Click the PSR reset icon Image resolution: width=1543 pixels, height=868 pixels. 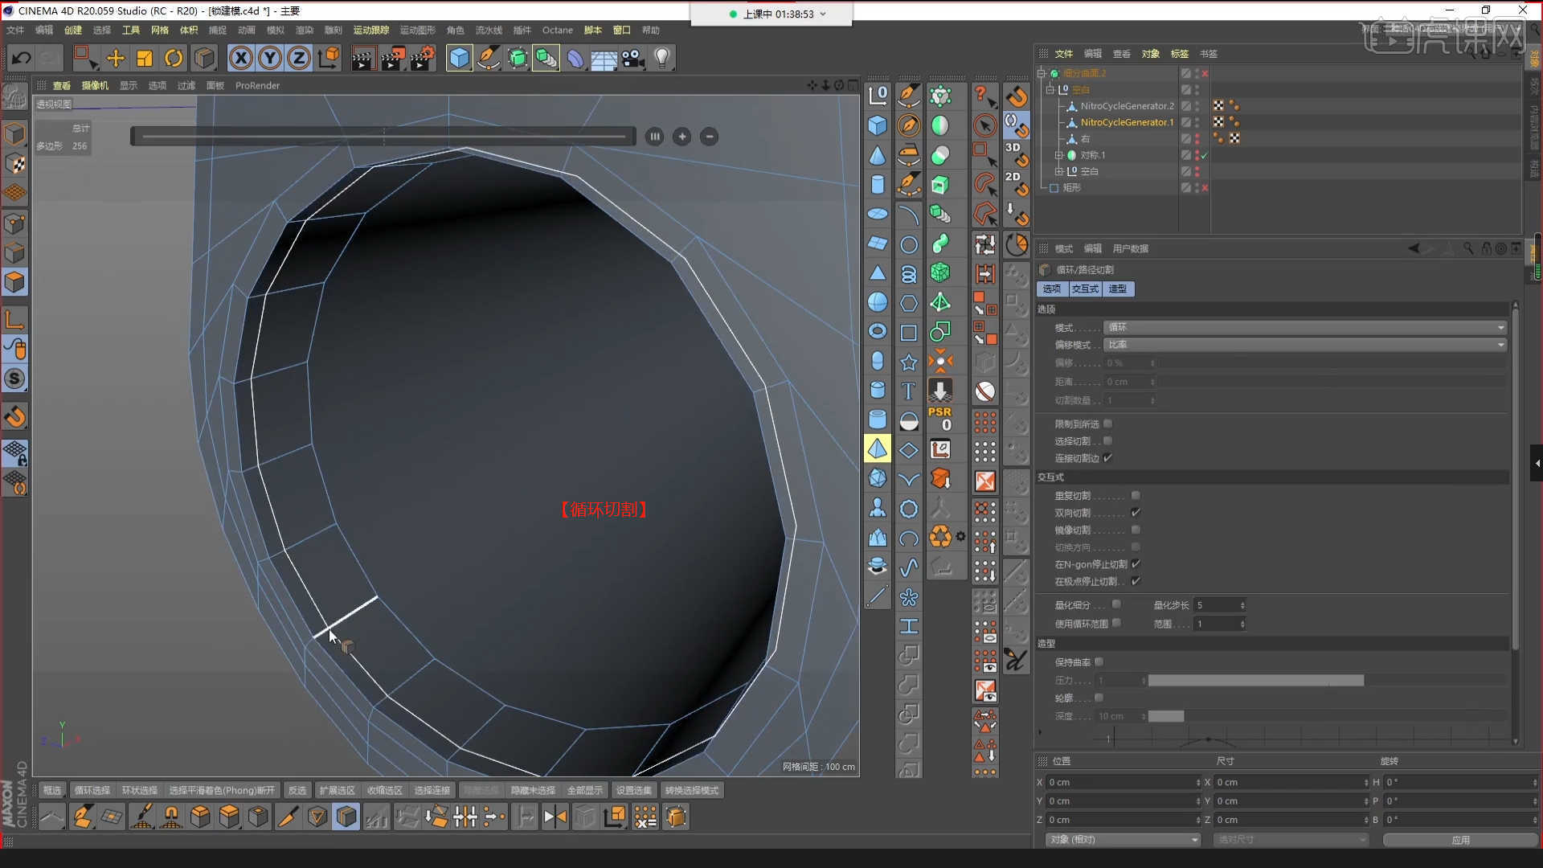939,419
